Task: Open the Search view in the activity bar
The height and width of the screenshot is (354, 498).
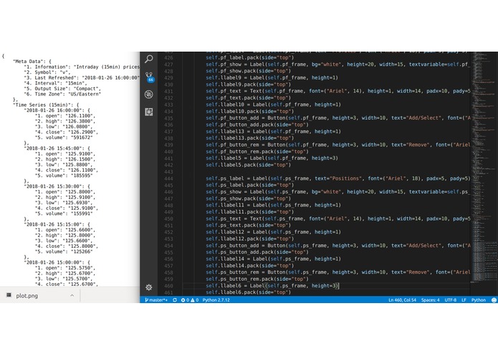Action: pos(149,59)
